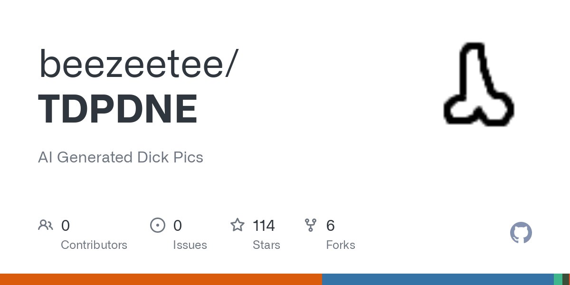Click the Issues label
This screenshot has height=285, width=570.
[x=190, y=245]
